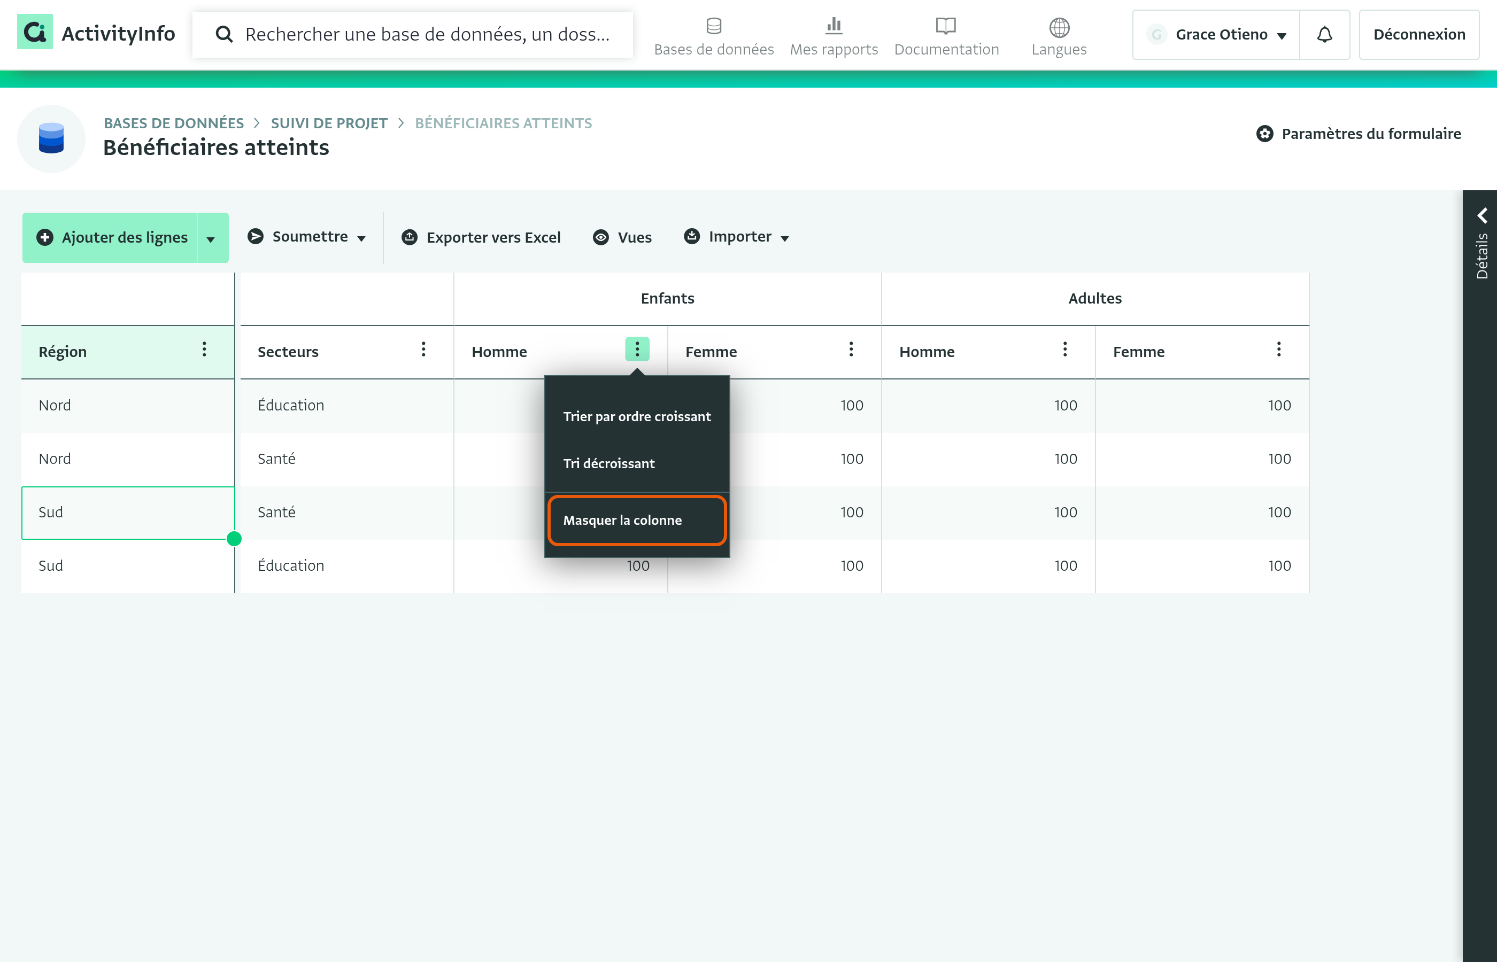Open the Langues globe icon

[x=1059, y=27]
